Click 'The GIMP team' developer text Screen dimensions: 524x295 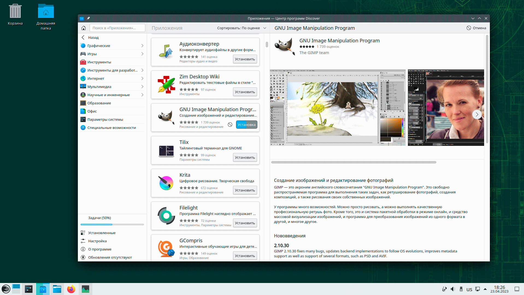(314, 53)
